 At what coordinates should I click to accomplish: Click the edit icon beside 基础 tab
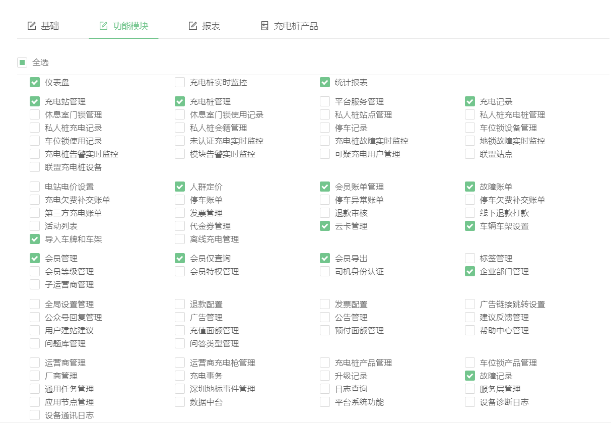click(x=31, y=26)
